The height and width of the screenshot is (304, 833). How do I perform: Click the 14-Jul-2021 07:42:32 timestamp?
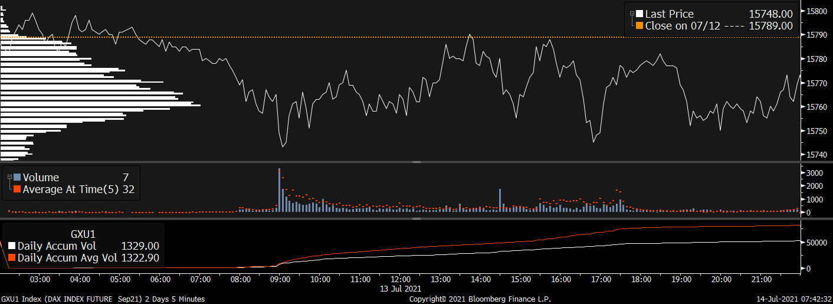click(x=794, y=299)
